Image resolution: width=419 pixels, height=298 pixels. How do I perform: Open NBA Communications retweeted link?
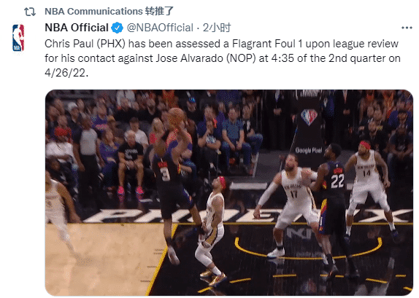point(109,12)
